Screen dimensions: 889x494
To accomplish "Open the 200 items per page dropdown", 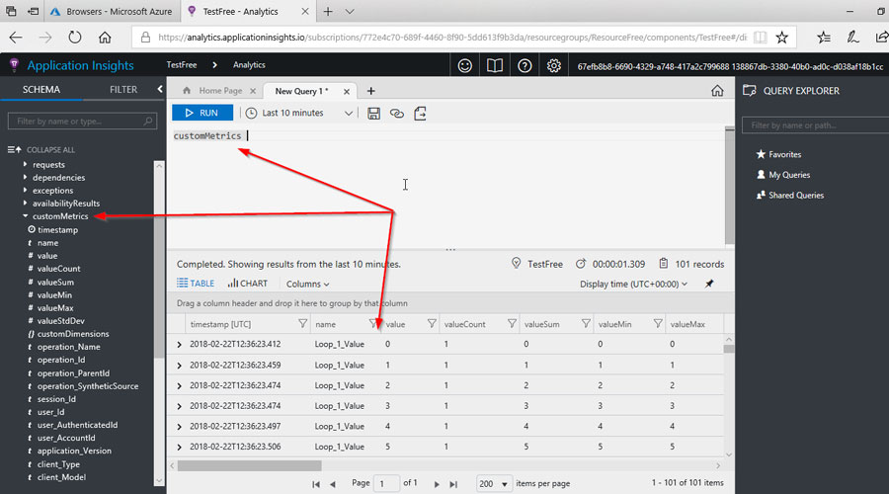I will coord(493,484).
